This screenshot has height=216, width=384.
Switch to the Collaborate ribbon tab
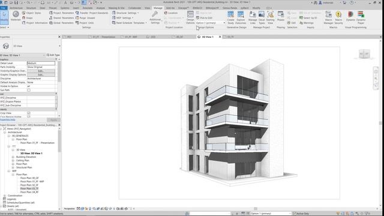point(134,8)
